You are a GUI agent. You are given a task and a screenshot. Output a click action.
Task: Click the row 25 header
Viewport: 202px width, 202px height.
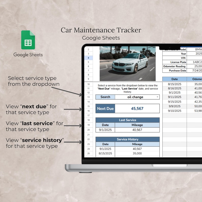tap(88, 153)
